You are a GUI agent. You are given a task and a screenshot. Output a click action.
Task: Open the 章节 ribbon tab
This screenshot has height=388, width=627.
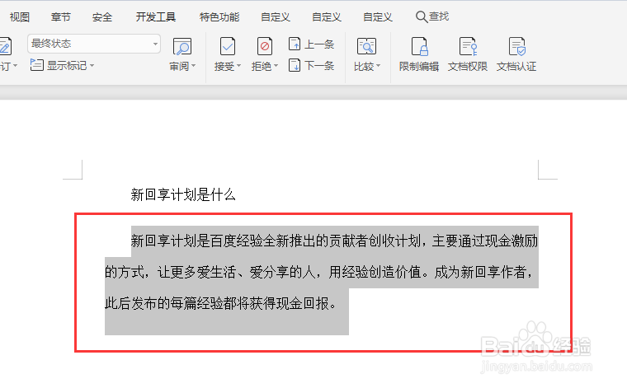pyautogui.click(x=61, y=16)
